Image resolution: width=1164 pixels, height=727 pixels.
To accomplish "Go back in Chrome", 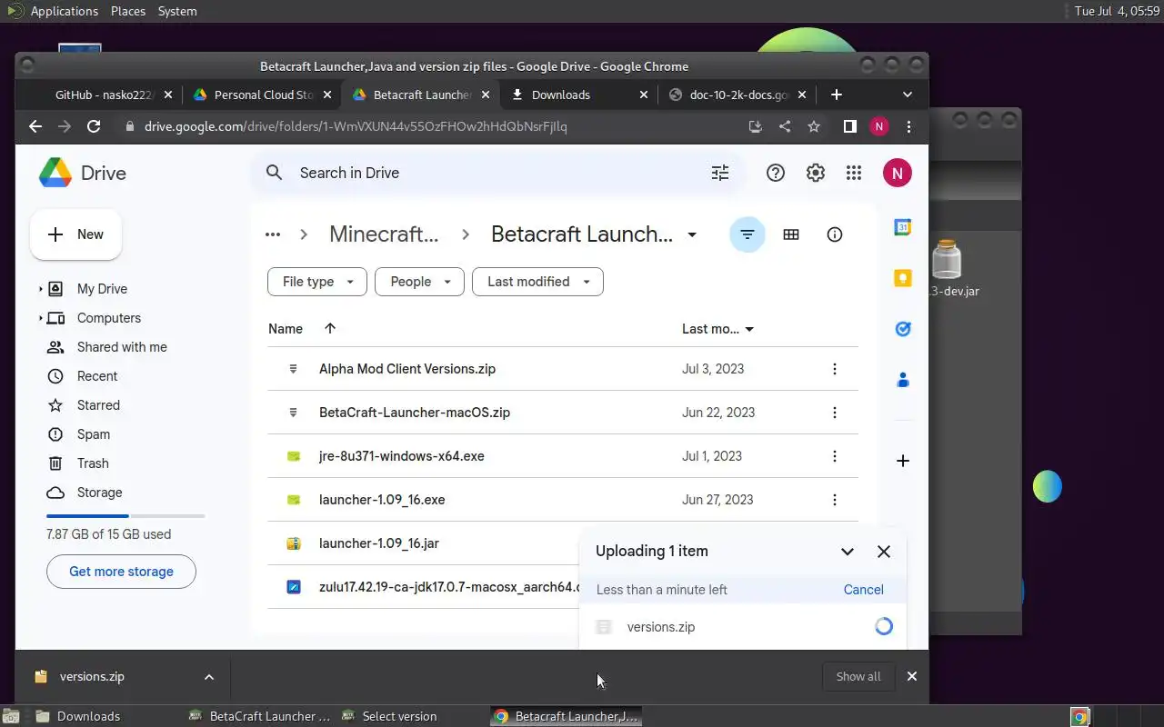I will pos(35,126).
